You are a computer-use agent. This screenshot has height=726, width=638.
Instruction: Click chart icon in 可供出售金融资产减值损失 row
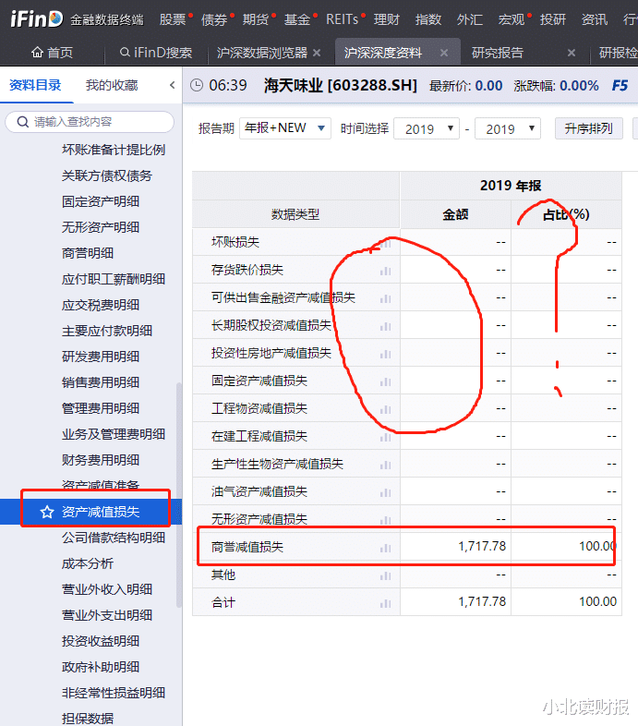coord(386,298)
